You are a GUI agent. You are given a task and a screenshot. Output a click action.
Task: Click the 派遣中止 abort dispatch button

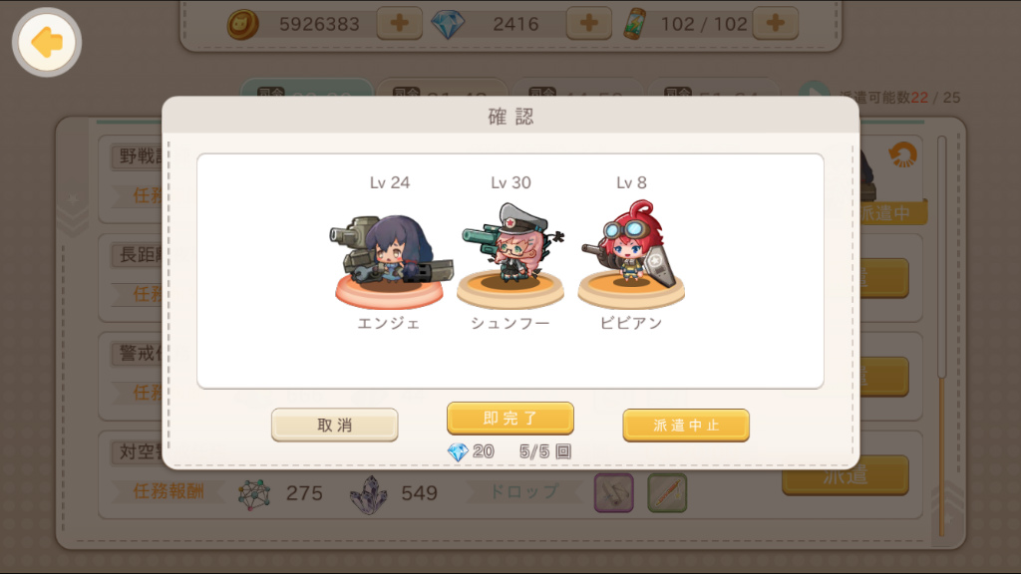(686, 425)
